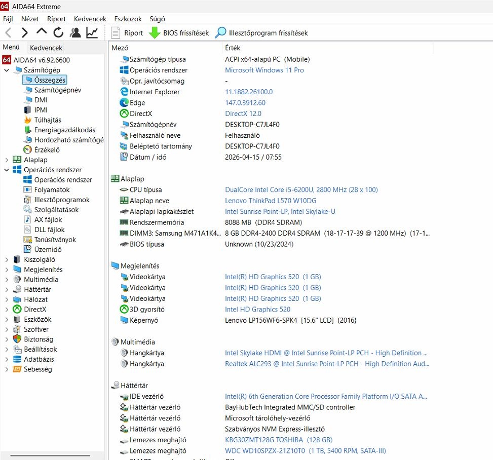493x460 pixels.
Task: Expand the Megjelenítés tree node
Action: 7,270
